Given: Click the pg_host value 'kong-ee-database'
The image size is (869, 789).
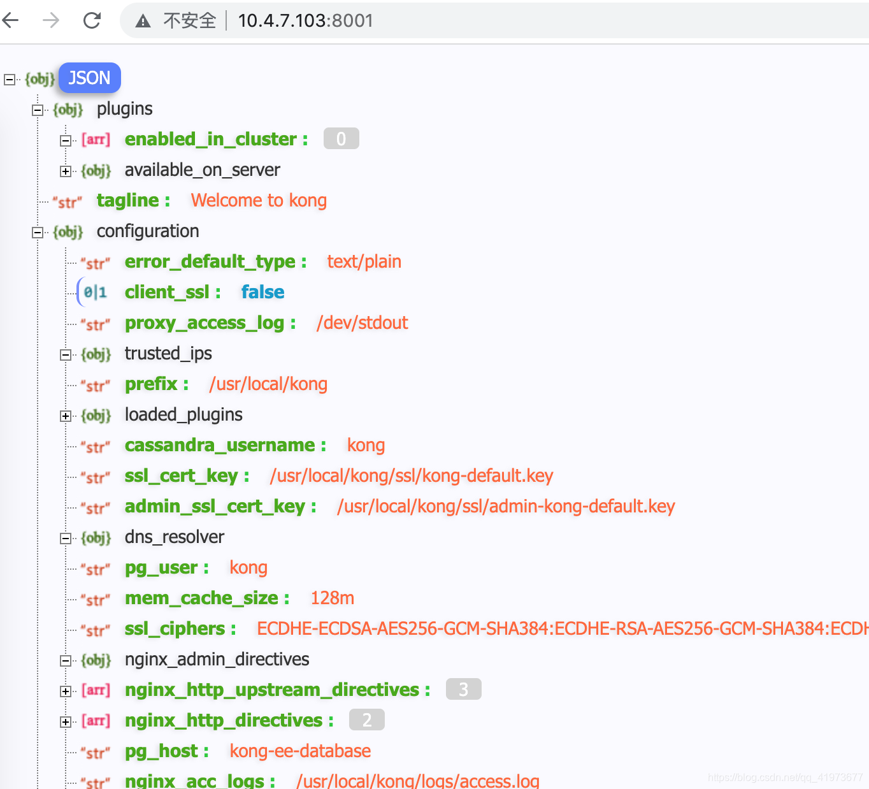Looking at the screenshot, I should coord(300,751).
